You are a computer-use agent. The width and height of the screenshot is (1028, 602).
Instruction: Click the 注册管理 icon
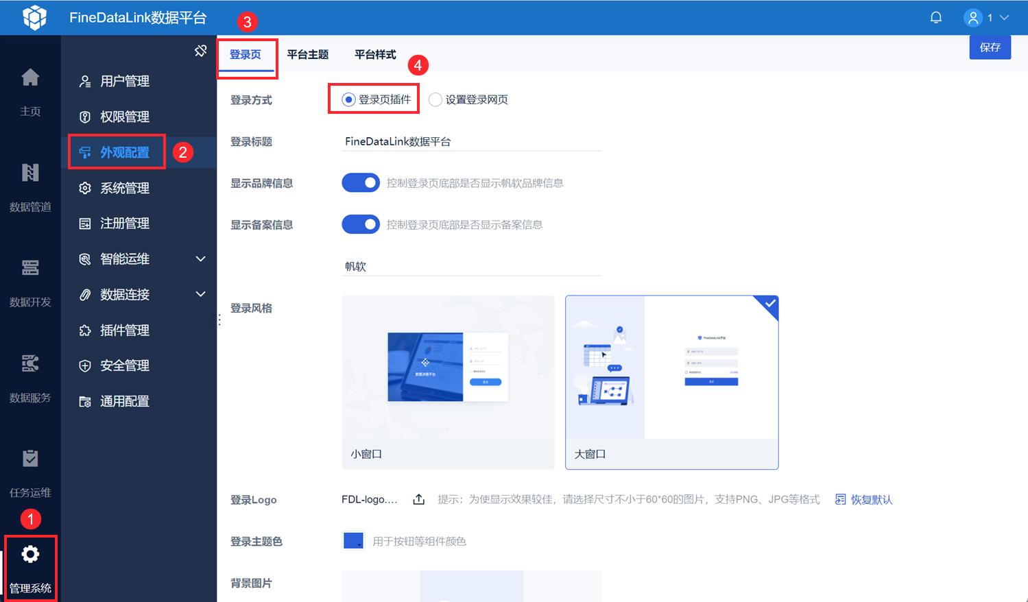tap(85, 224)
